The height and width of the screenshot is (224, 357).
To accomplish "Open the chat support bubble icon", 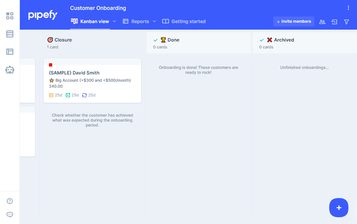I will pos(10,215).
